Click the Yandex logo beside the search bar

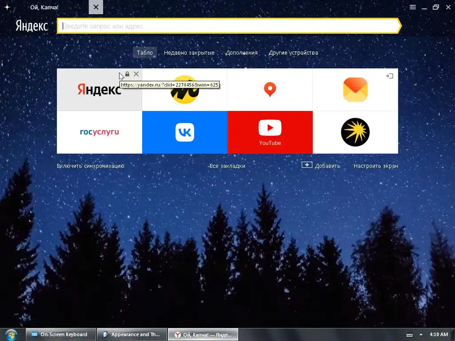(x=32, y=26)
